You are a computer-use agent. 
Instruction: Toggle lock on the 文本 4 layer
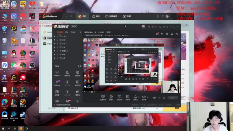[x=57, y=36]
